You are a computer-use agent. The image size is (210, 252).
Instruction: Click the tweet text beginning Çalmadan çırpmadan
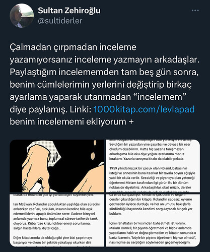(x=104, y=84)
